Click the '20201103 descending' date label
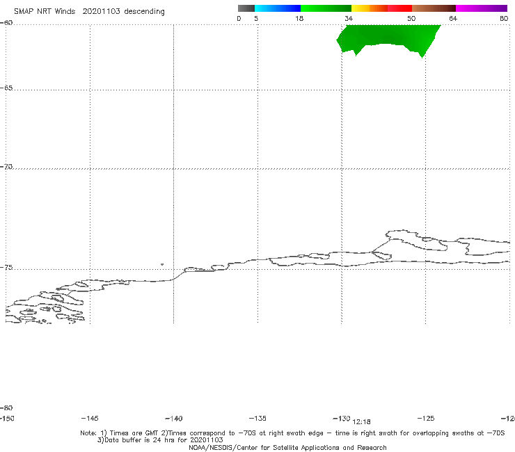The height and width of the screenshot is (452, 515). [123, 11]
